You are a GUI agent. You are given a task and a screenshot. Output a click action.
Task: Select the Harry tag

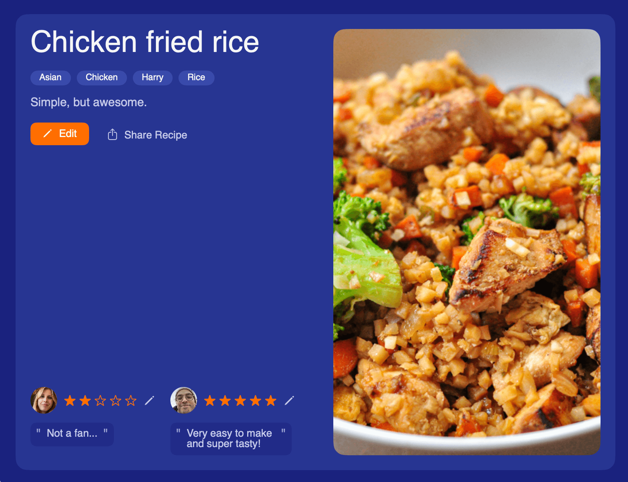pos(153,78)
